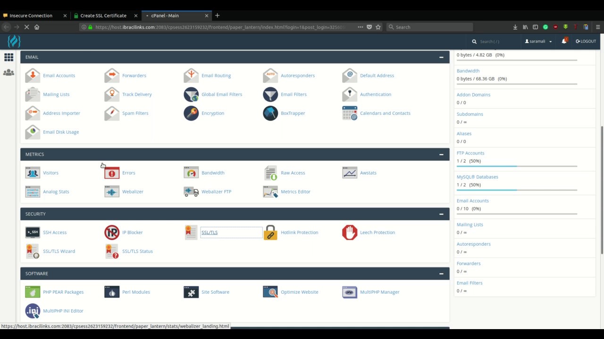Collapse the Email section

(441, 57)
